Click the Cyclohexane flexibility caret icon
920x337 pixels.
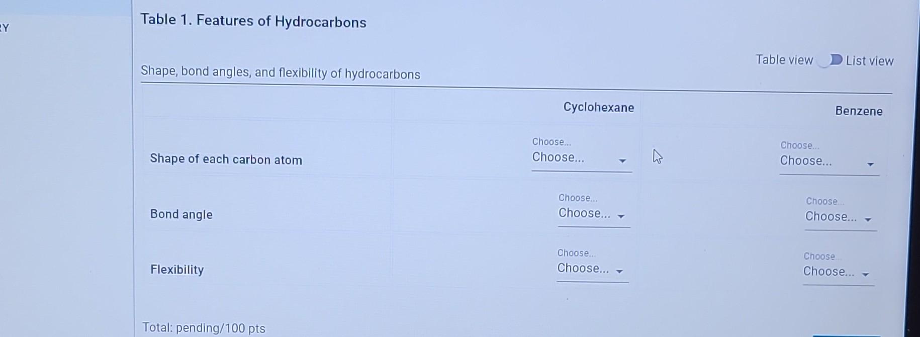click(619, 272)
